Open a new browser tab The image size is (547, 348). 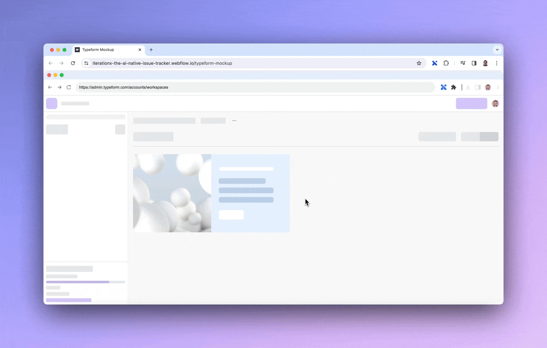[151, 50]
